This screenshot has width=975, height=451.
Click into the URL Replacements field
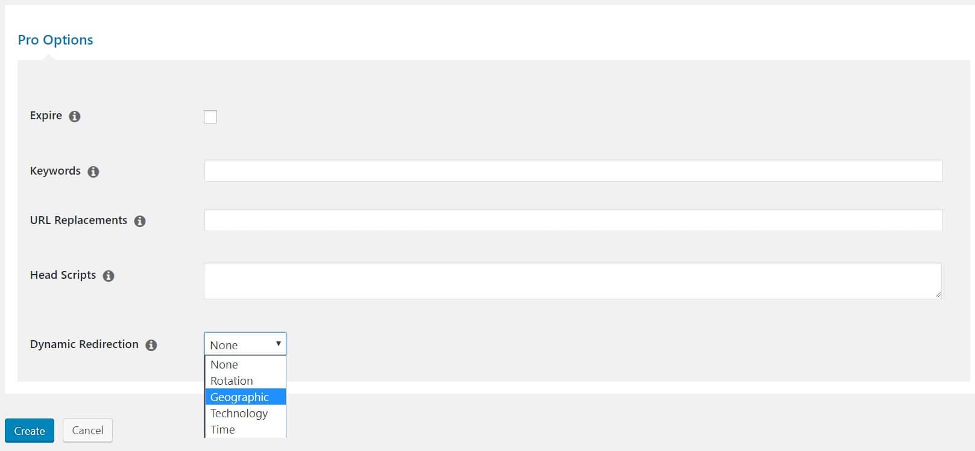573,220
